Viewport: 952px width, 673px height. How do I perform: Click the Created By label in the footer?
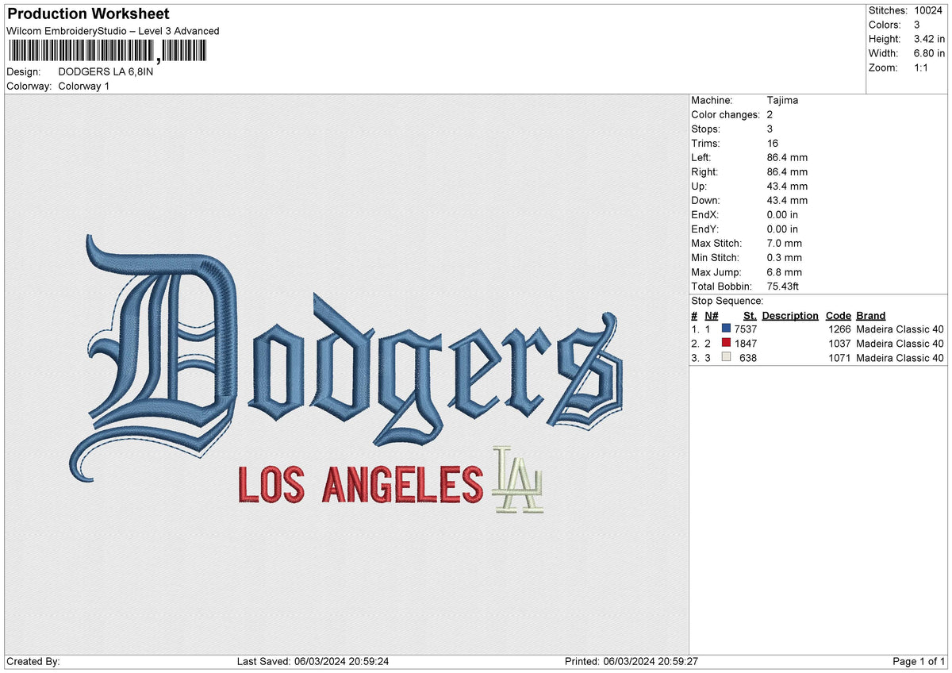33,661
